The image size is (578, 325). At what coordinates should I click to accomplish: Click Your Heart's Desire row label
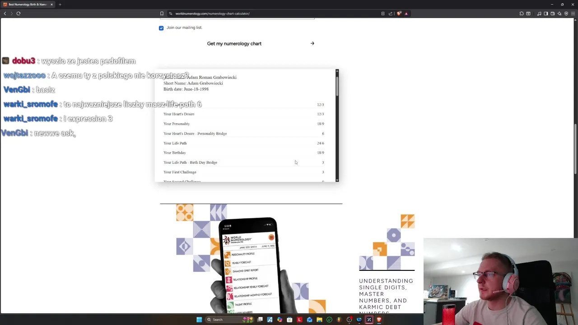click(179, 114)
